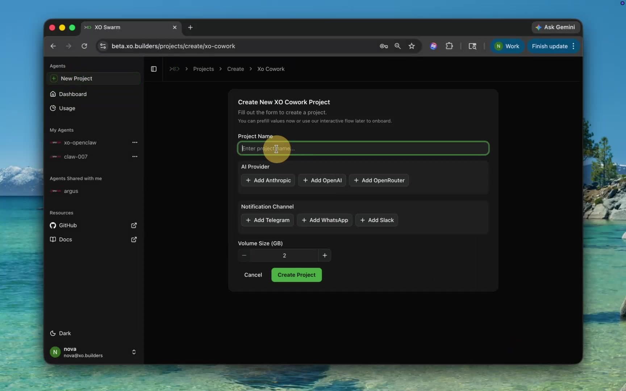The width and height of the screenshot is (626, 391).
Task: Open a new browser tab
Action: 191,28
